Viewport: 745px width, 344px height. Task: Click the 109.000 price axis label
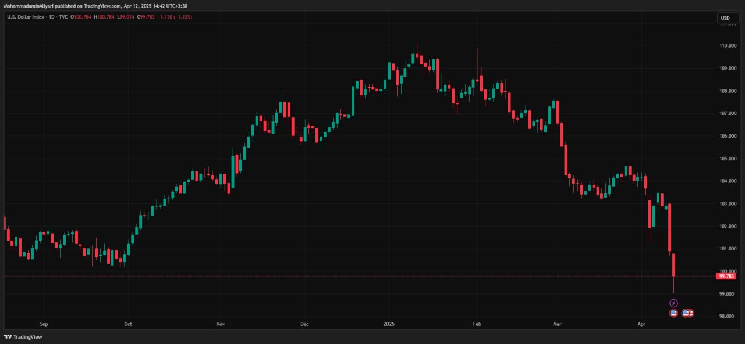pyautogui.click(x=728, y=68)
